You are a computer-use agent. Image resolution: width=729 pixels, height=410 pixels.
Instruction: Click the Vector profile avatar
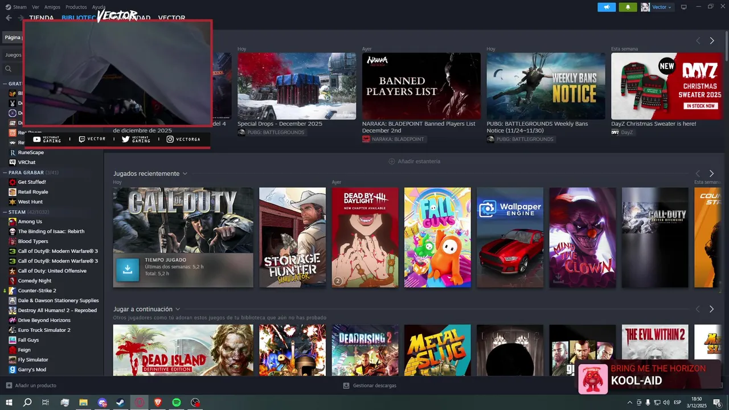point(645,7)
